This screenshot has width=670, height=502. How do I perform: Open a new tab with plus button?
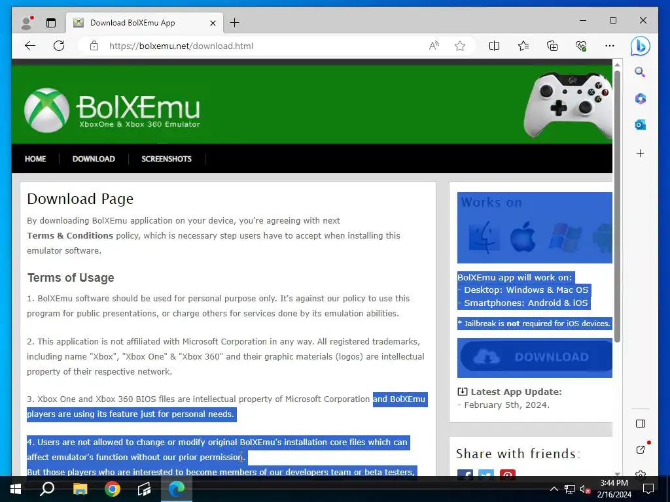(235, 23)
